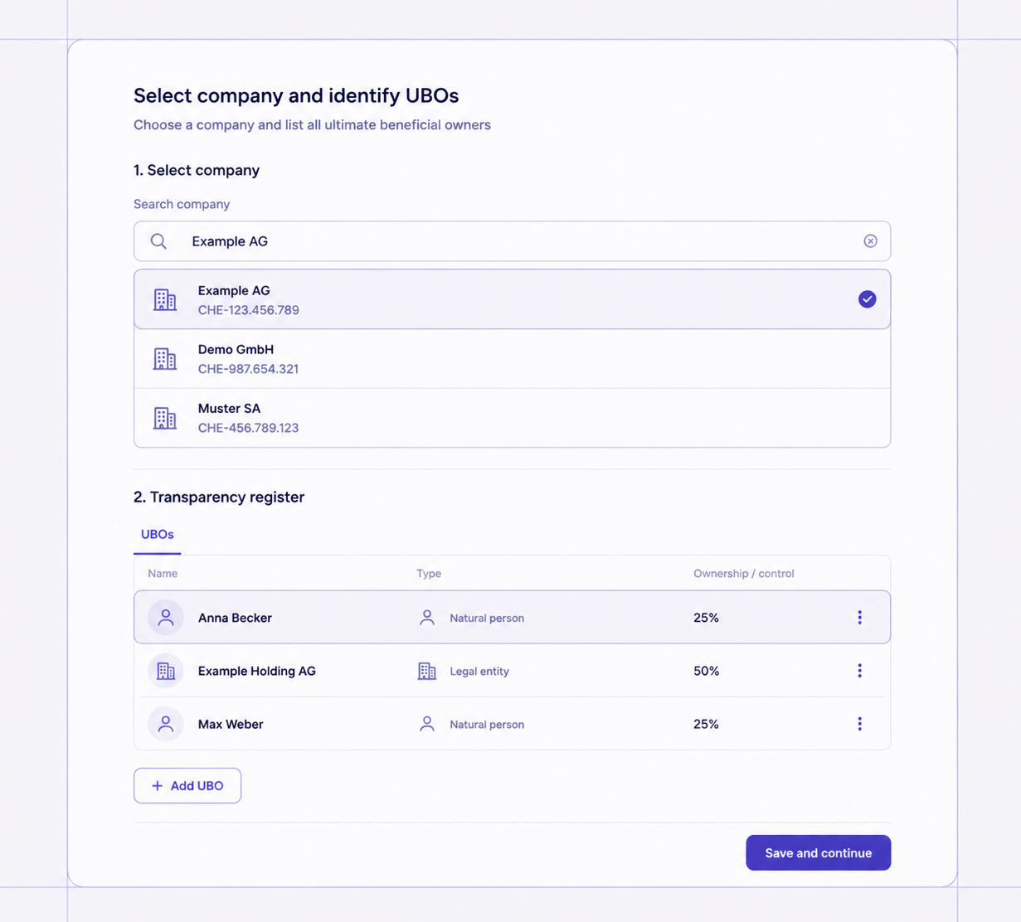The width and height of the screenshot is (1021, 922).
Task: Click the Legal entity type icon
Action: click(x=427, y=671)
